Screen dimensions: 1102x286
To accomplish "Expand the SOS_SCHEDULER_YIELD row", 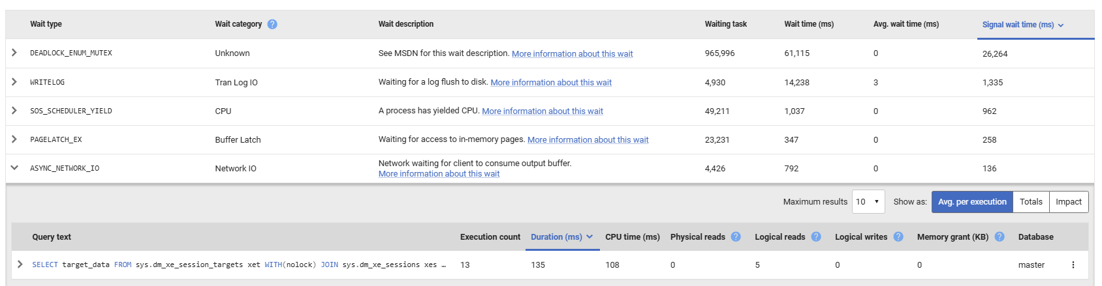I will 14,111.
